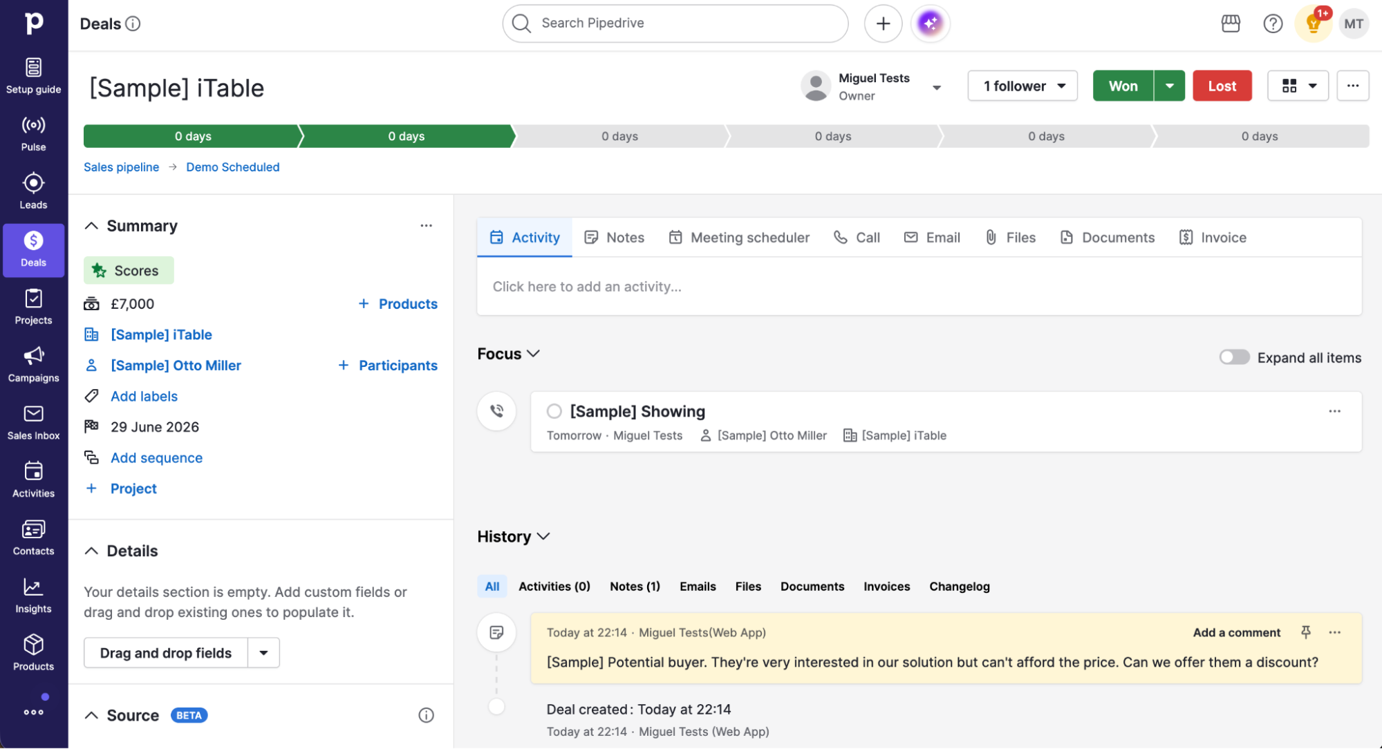This screenshot has height=749, width=1382.
Task: Open deal more actions menu near Lost
Action: [x=1353, y=86]
